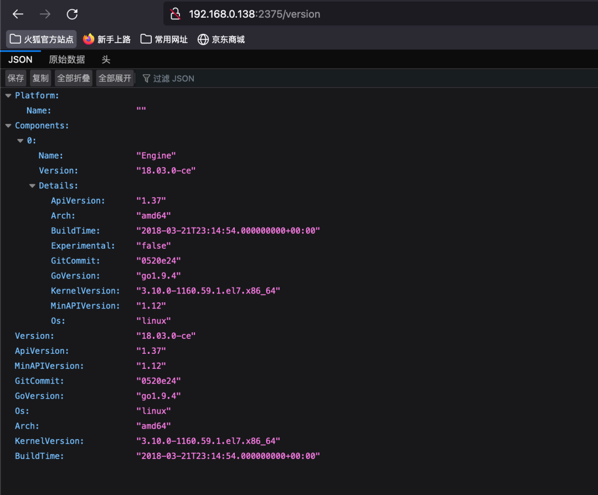Viewport: 598px width, 495px height.
Task: Click the address bar URL field
Action: 382,14
